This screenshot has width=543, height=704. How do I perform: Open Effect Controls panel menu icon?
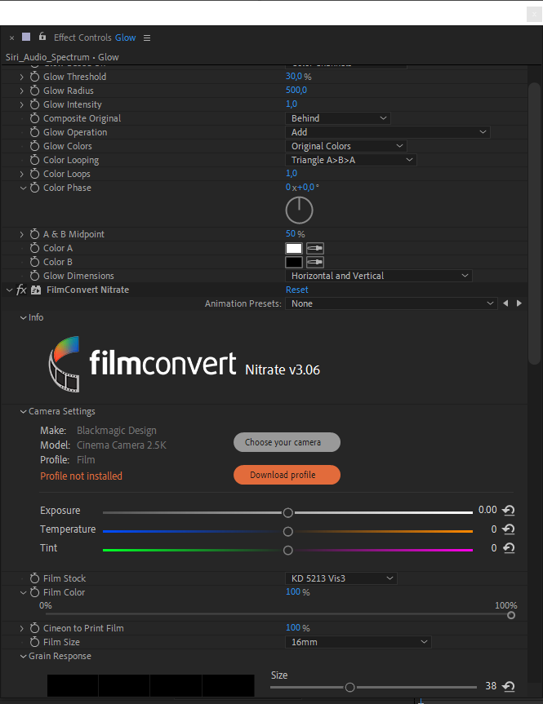[x=147, y=38]
